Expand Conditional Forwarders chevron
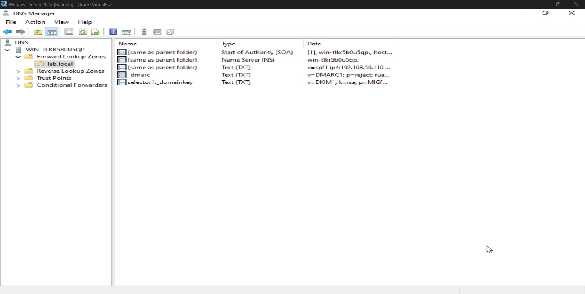Image resolution: width=585 pixels, height=294 pixels. tap(18, 86)
